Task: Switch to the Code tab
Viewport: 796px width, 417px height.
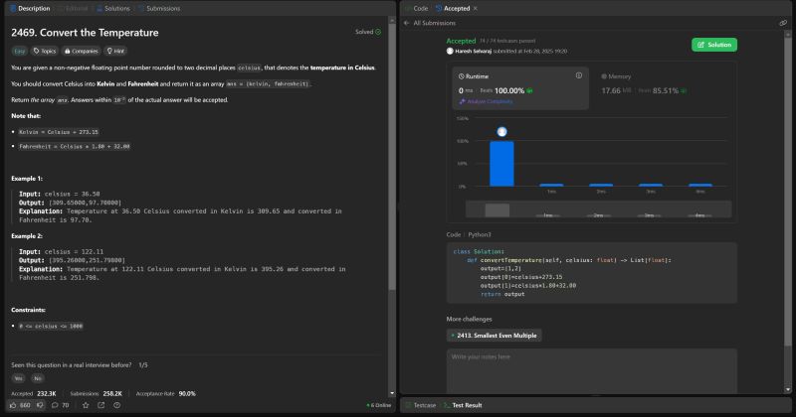Action: 416,8
